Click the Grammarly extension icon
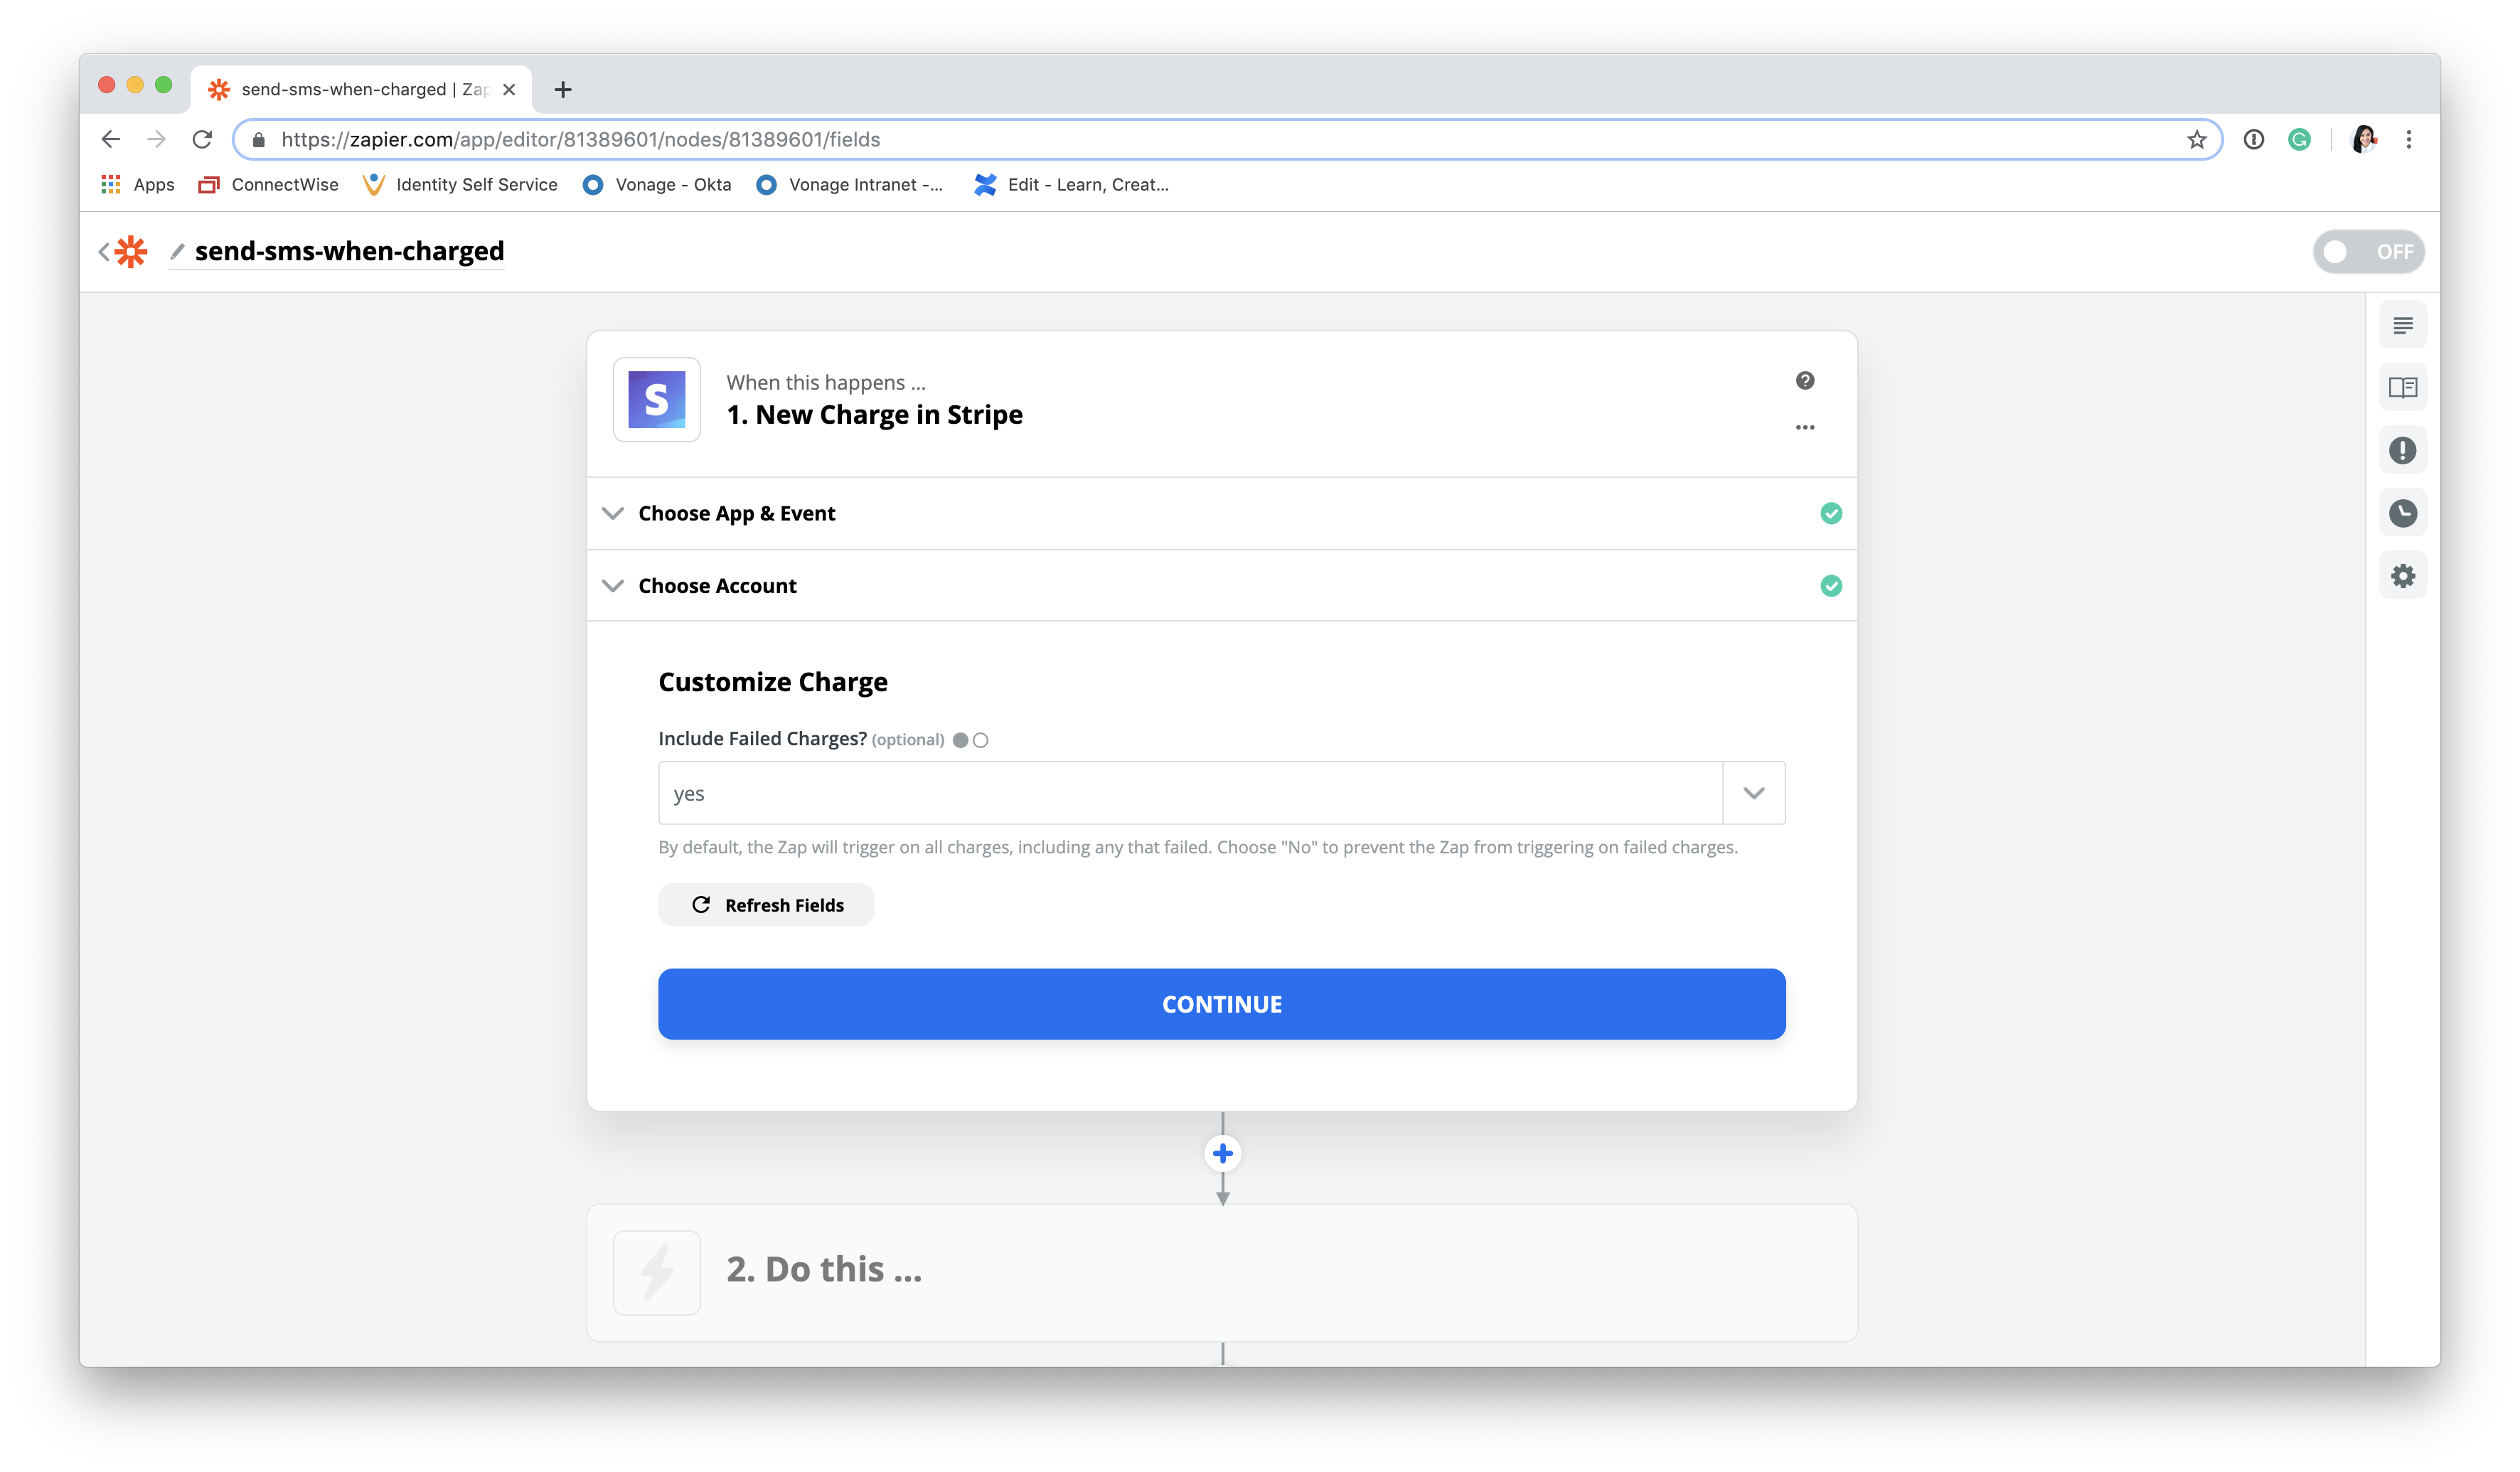The width and height of the screenshot is (2520, 1472). pos(2299,140)
